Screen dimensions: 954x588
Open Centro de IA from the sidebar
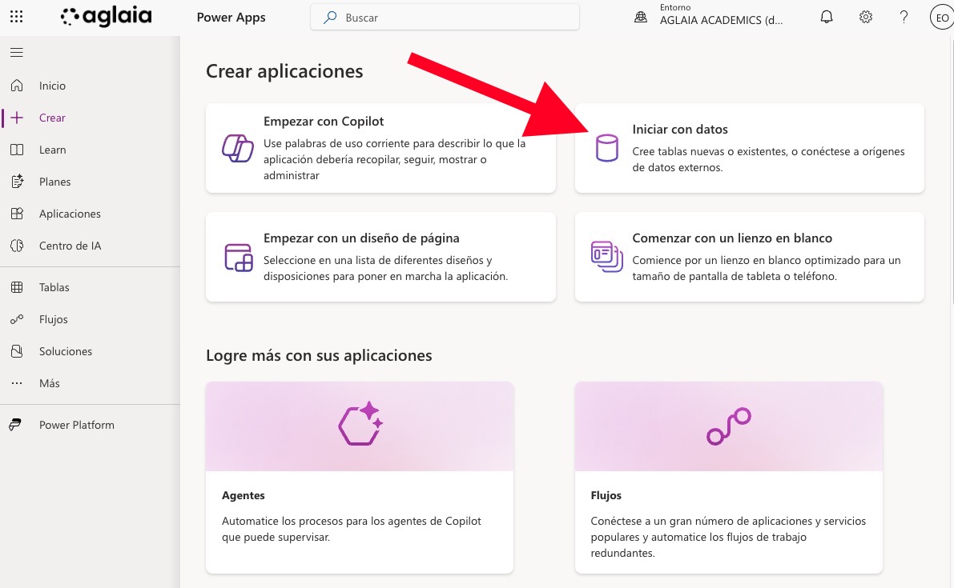18,246
